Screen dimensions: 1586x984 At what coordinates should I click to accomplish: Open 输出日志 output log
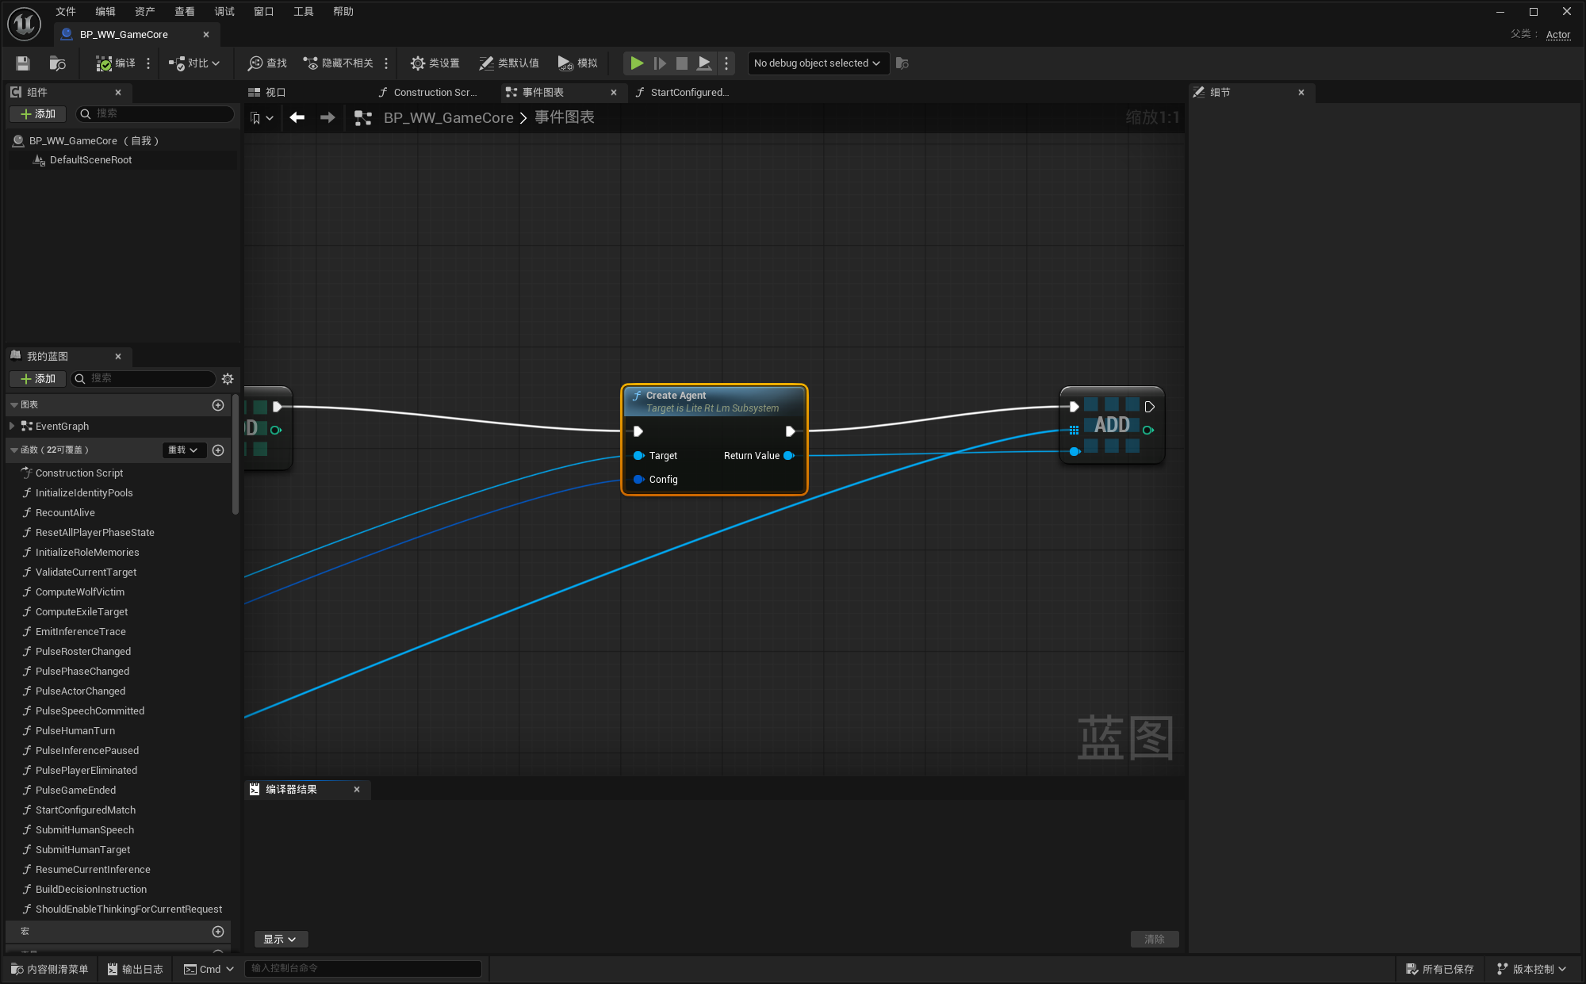pos(136,970)
